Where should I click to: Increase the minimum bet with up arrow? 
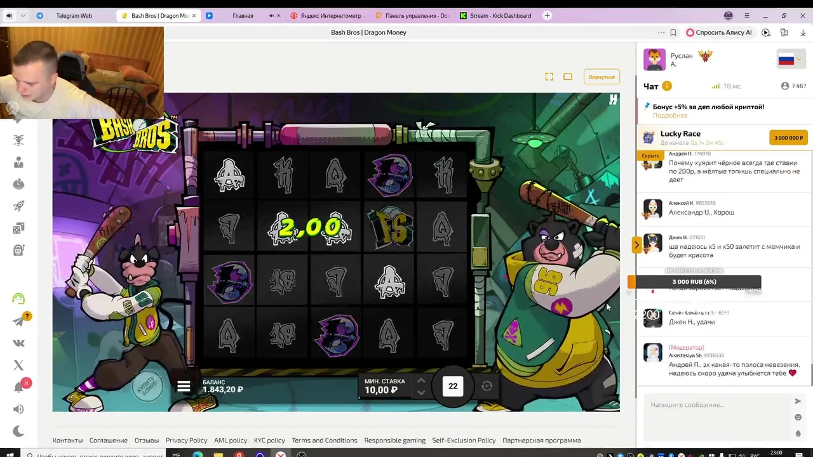pos(420,380)
